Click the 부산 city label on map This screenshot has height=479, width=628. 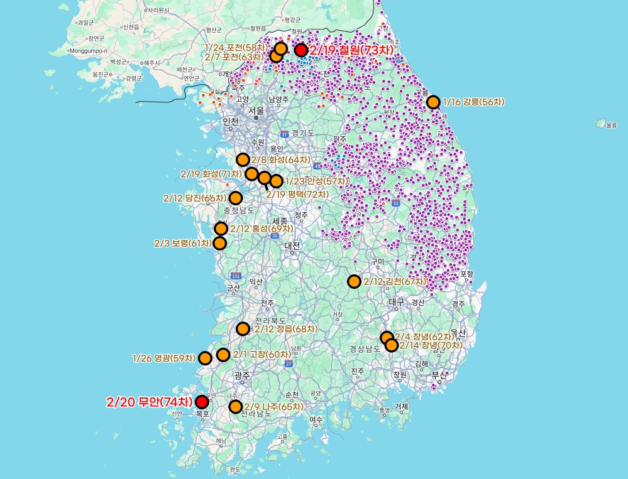tap(438, 375)
